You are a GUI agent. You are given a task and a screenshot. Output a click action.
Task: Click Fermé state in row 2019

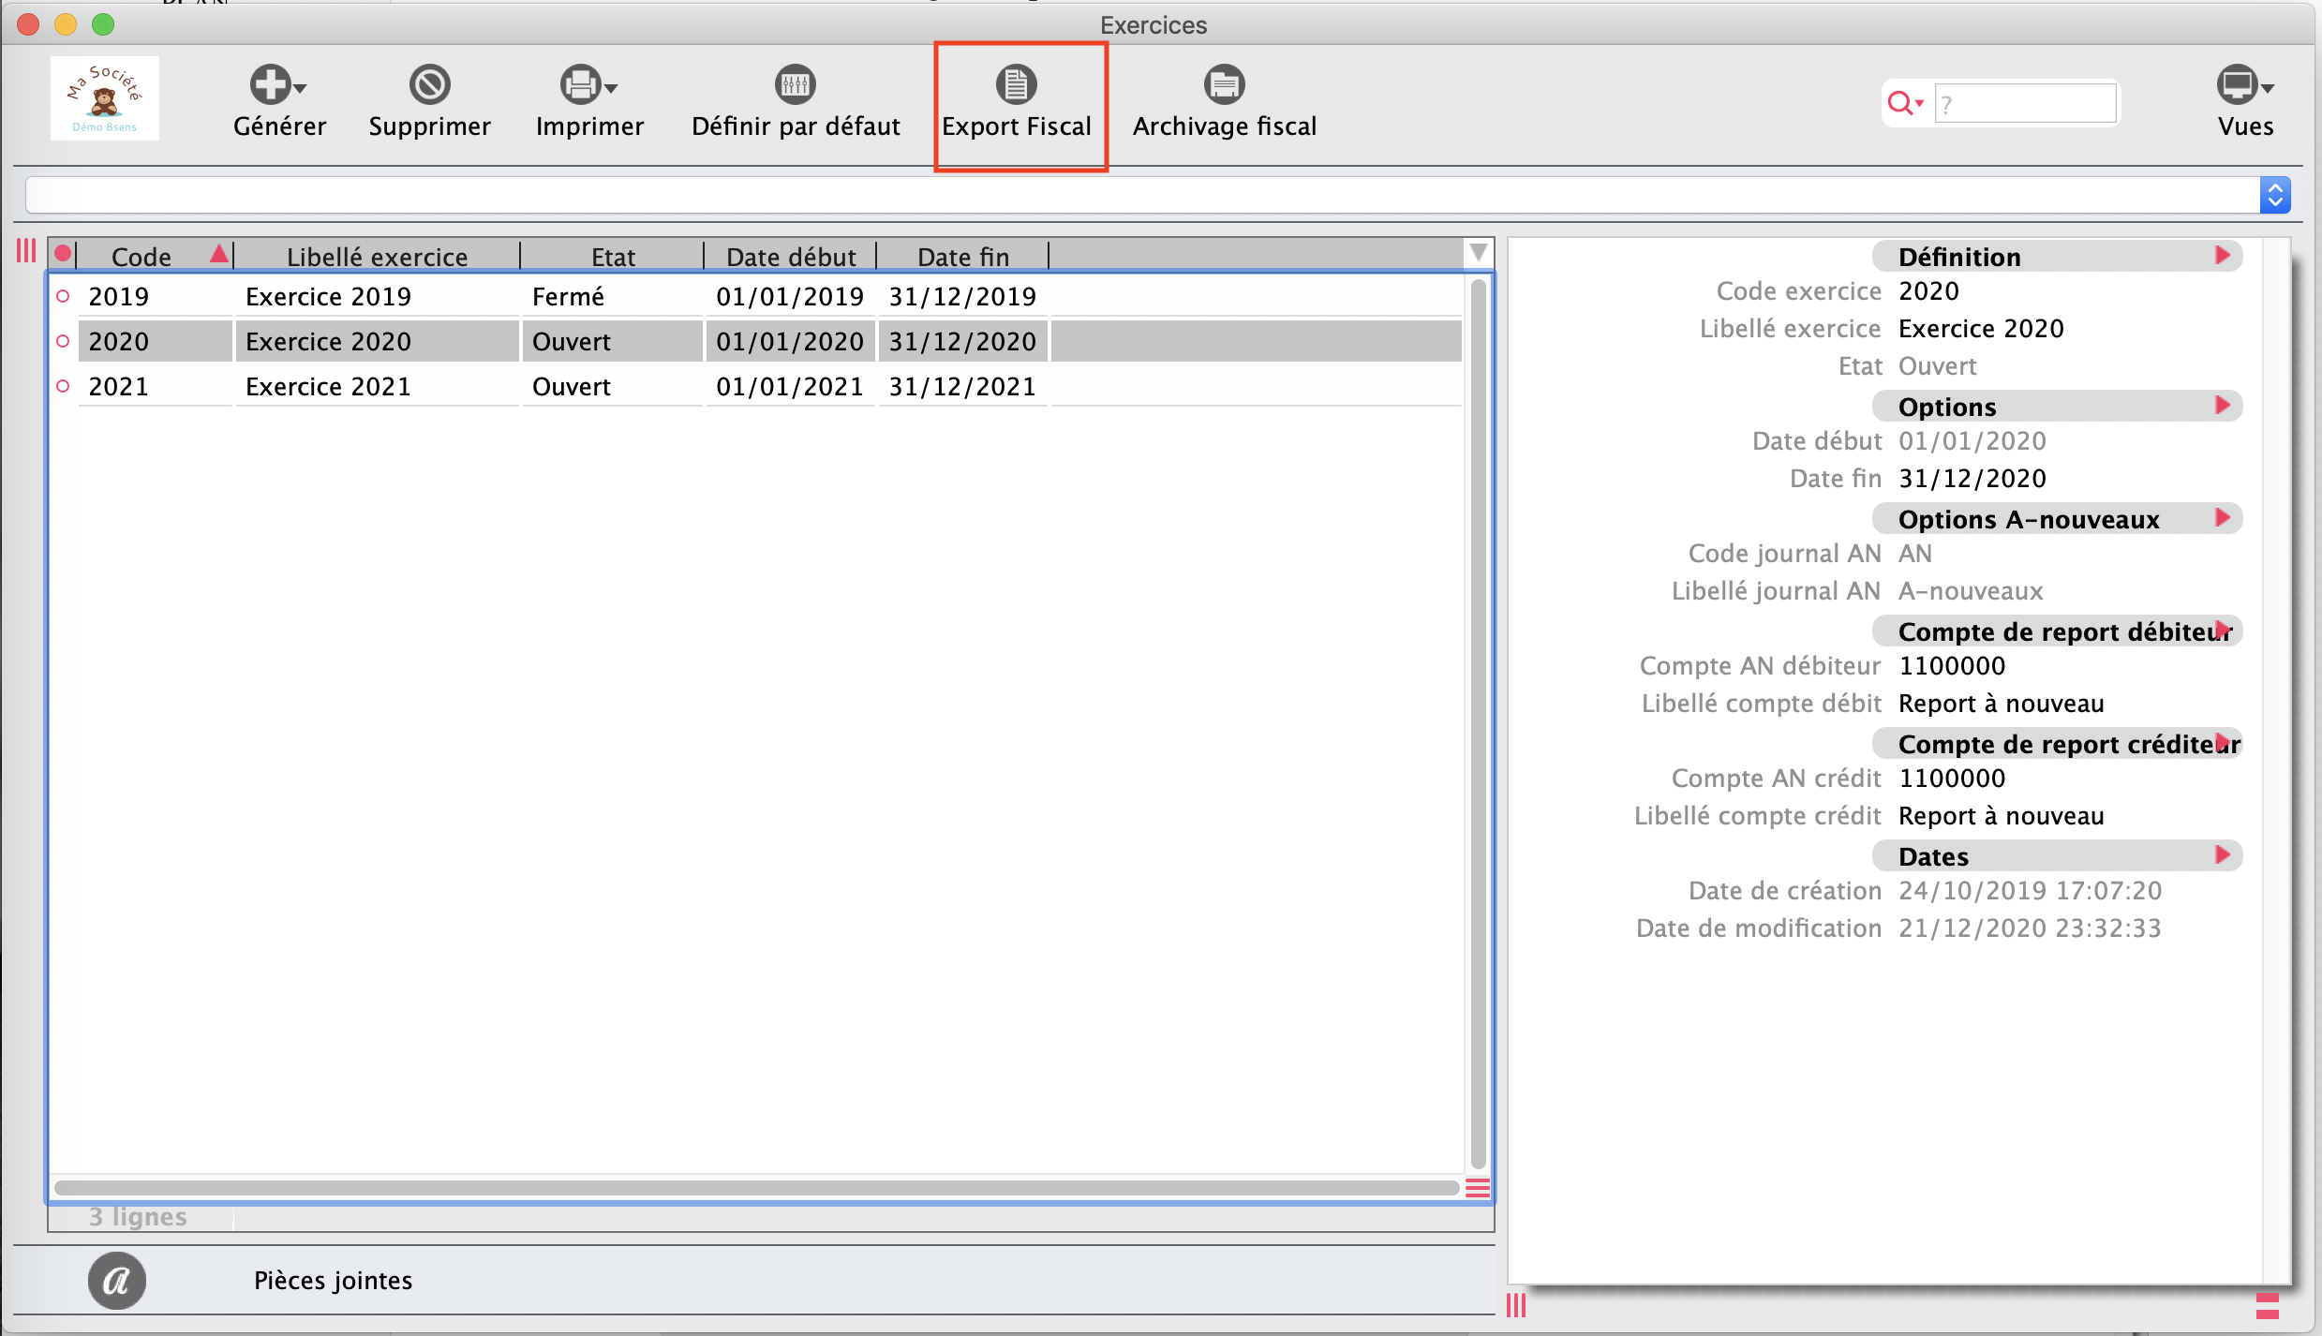pyautogui.click(x=568, y=296)
